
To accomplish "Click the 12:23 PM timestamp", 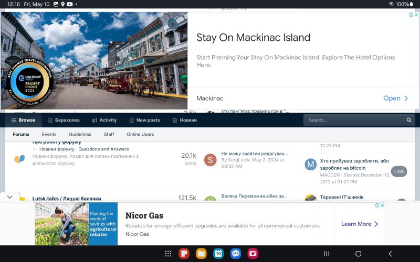I will pos(330,146).
